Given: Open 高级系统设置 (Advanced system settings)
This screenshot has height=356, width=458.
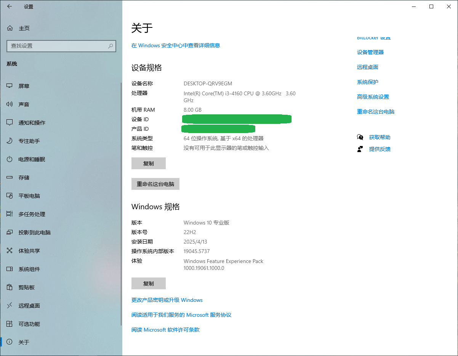Looking at the screenshot, I should pyautogui.click(x=373, y=96).
